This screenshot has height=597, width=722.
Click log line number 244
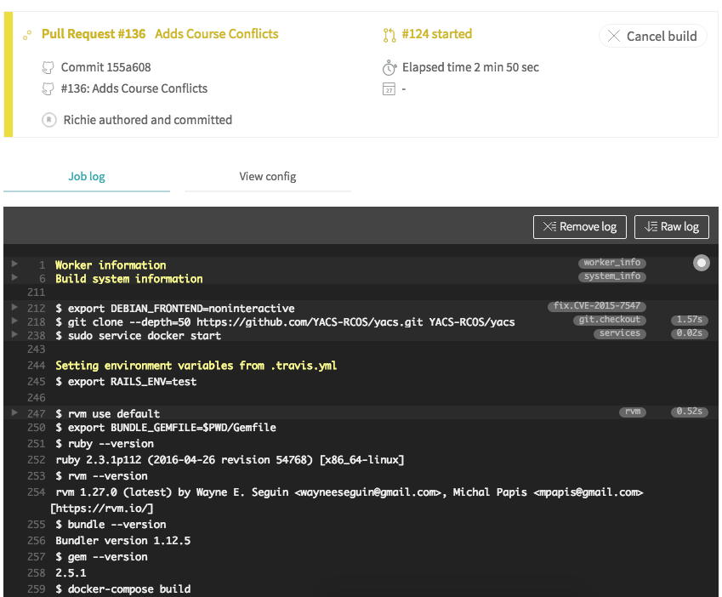click(x=37, y=366)
